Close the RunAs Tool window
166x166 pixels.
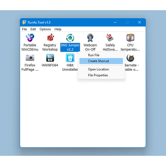pos(139,22)
